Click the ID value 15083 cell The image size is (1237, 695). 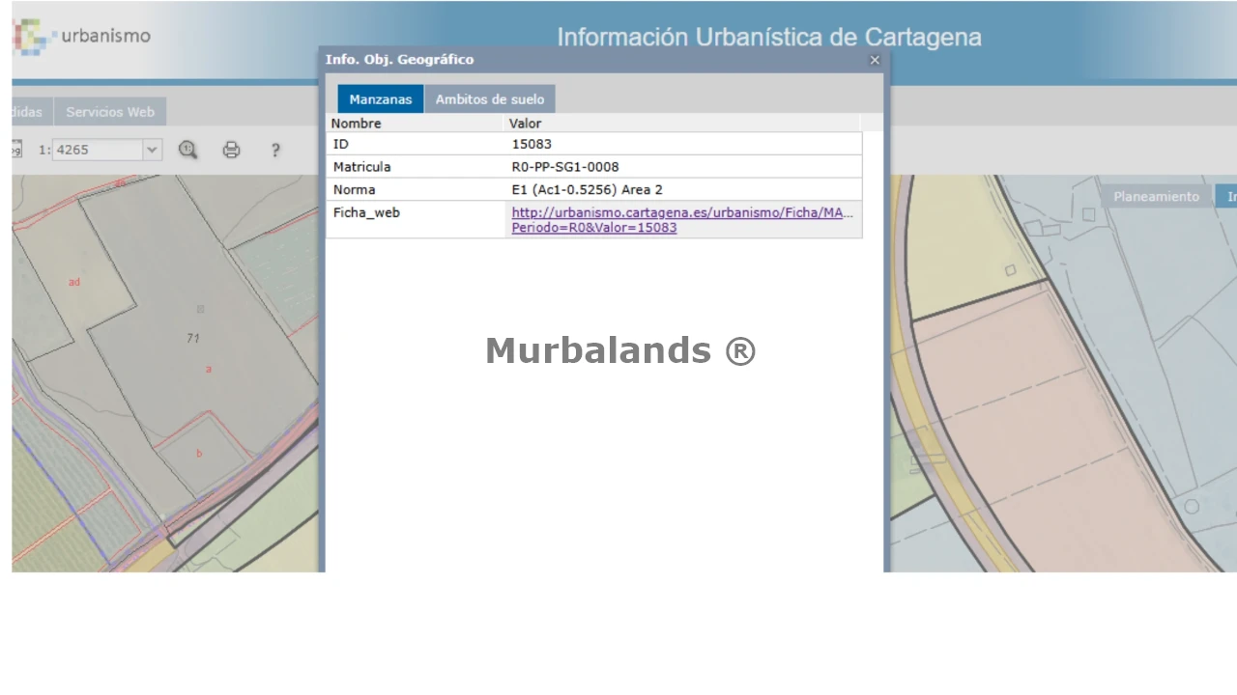532,144
